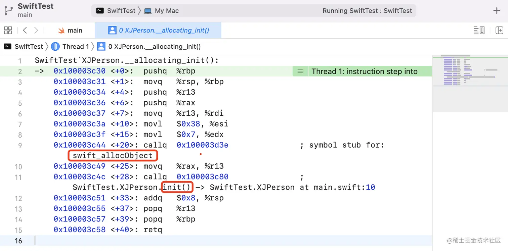
Task: Select the main Swift file tab
Action: pyautogui.click(x=70, y=31)
